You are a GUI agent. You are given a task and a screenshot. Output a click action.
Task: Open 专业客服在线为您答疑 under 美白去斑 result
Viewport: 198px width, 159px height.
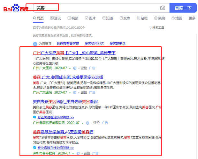pos(56,118)
